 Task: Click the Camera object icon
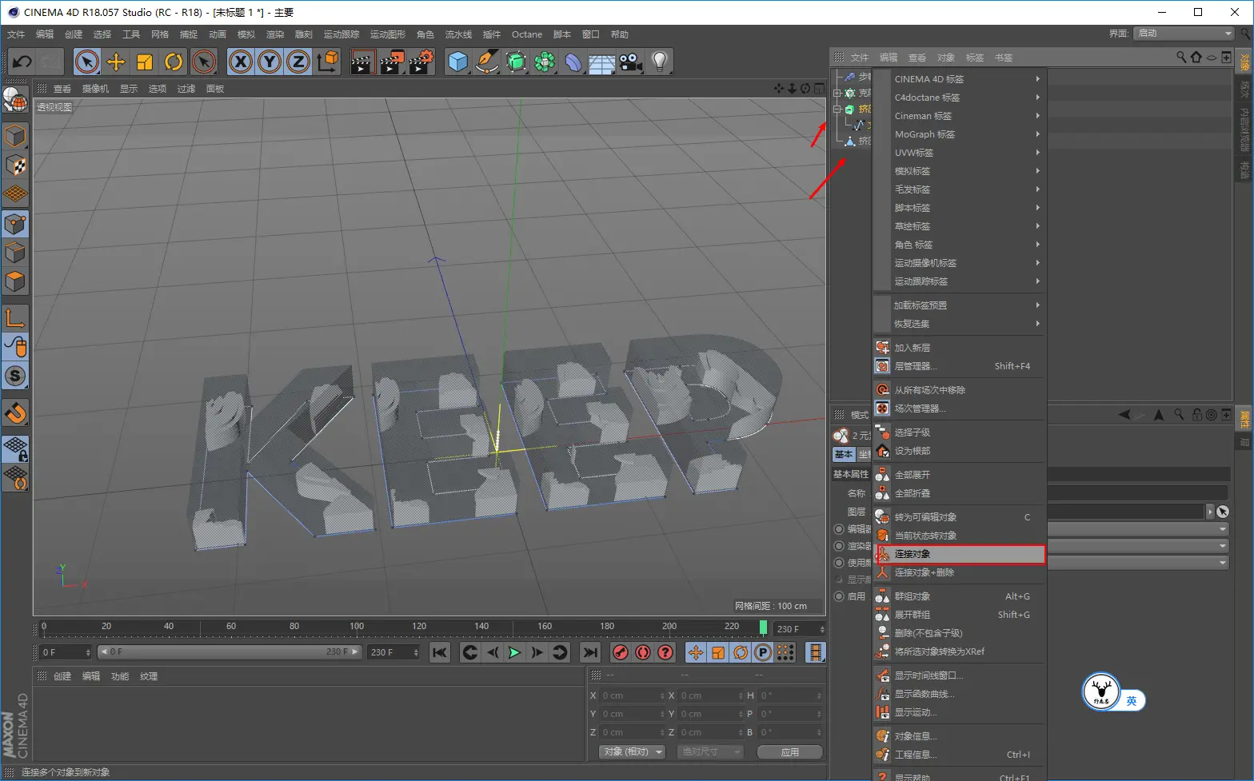click(630, 62)
